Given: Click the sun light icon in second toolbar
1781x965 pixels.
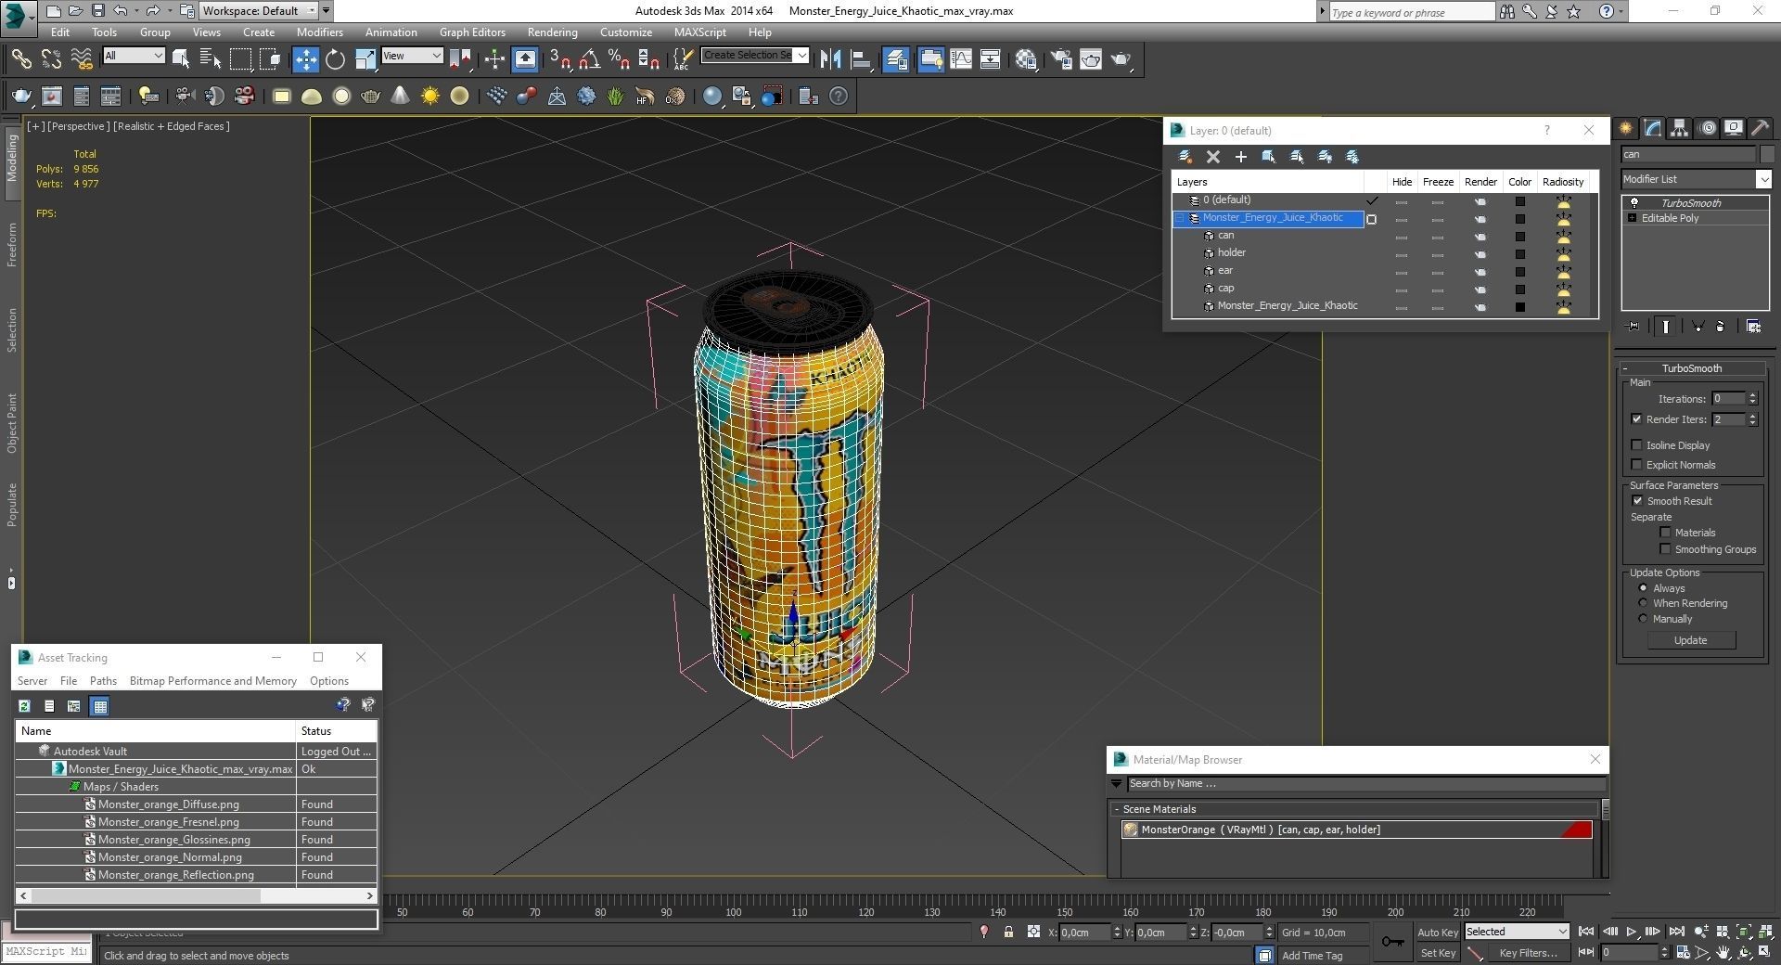Looking at the screenshot, I should [429, 96].
